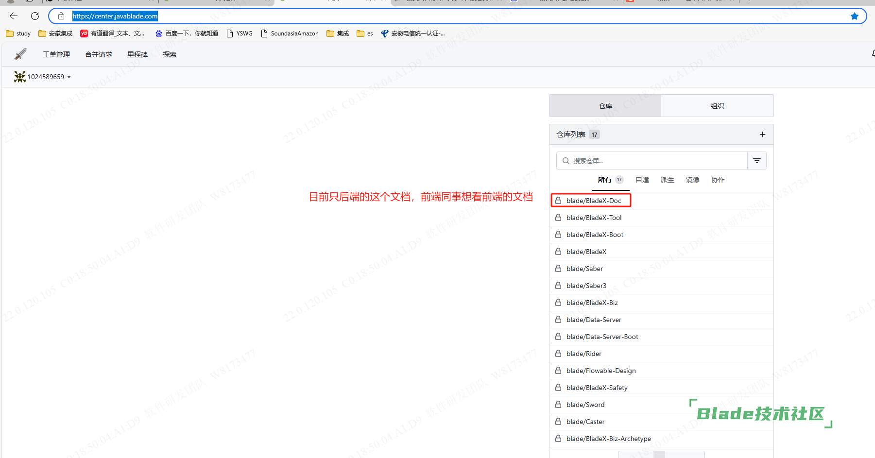Screen dimensions: 875x458
Task: Select the 自建 filter tab
Action: (642, 180)
